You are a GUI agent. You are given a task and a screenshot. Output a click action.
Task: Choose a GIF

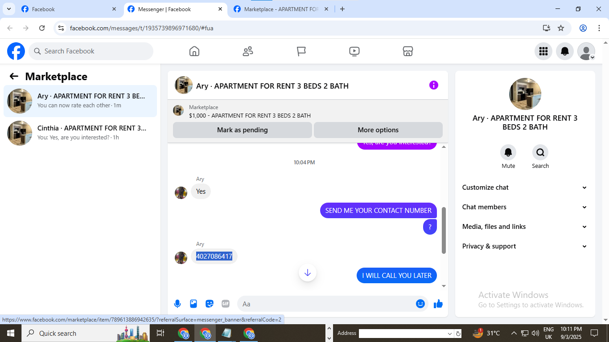tap(226, 304)
